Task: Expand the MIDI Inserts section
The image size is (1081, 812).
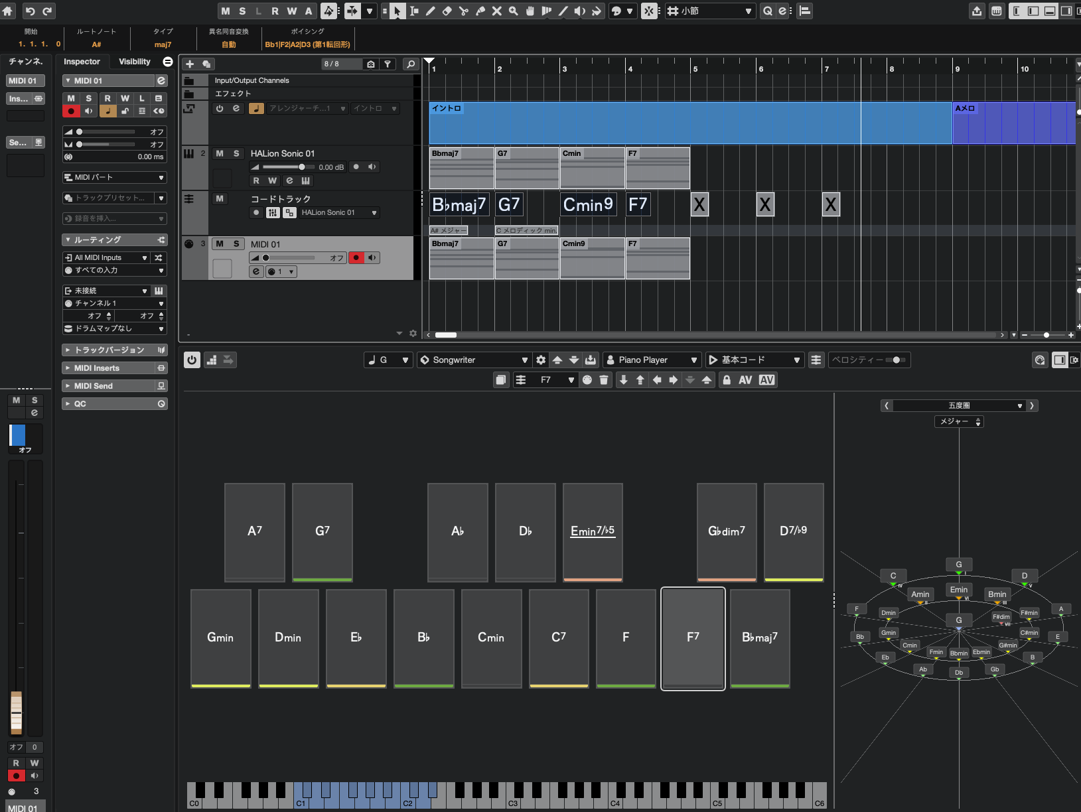Action: 97,368
